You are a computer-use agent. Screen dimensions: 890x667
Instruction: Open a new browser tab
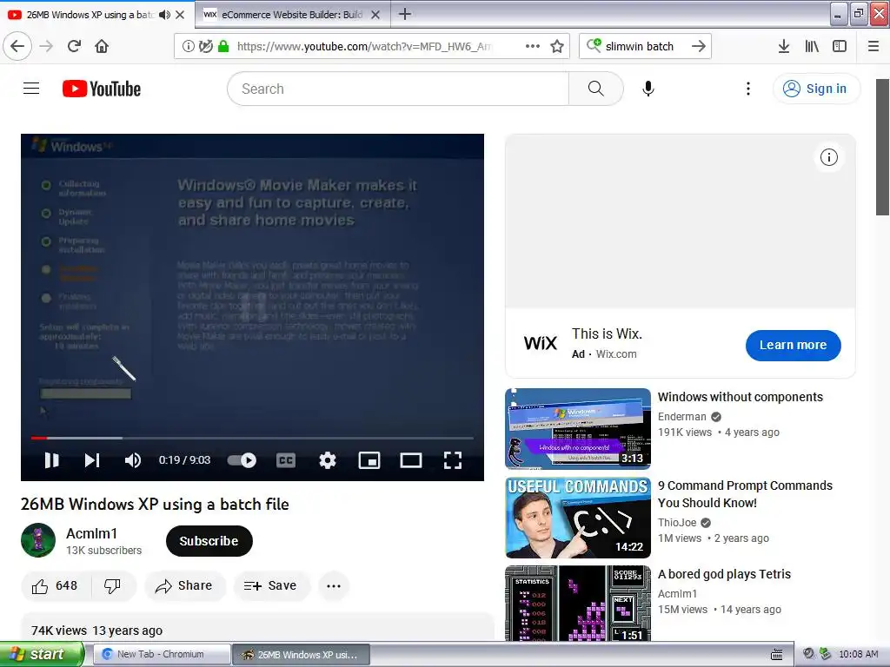click(404, 14)
